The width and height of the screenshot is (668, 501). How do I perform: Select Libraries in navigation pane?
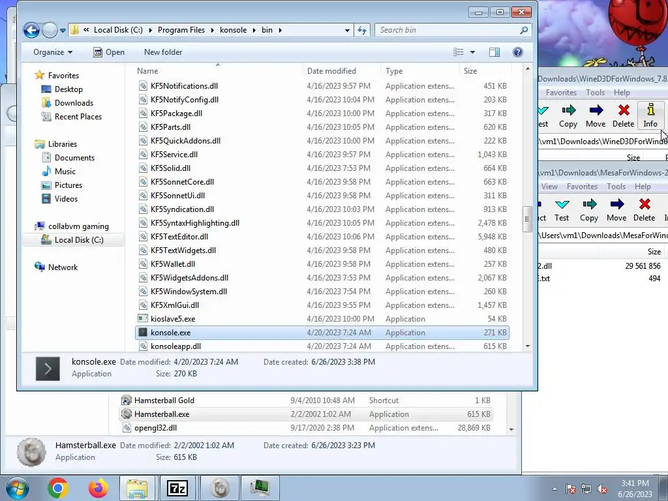[x=62, y=144]
